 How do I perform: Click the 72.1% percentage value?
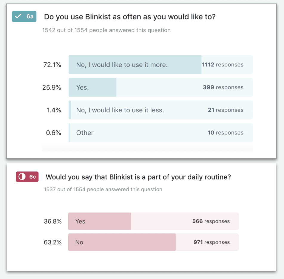pyautogui.click(x=52, y=65)
